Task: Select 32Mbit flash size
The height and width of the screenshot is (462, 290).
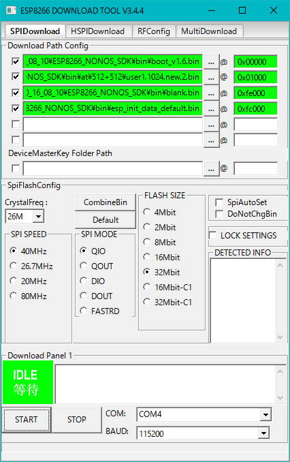Action: 161,273
